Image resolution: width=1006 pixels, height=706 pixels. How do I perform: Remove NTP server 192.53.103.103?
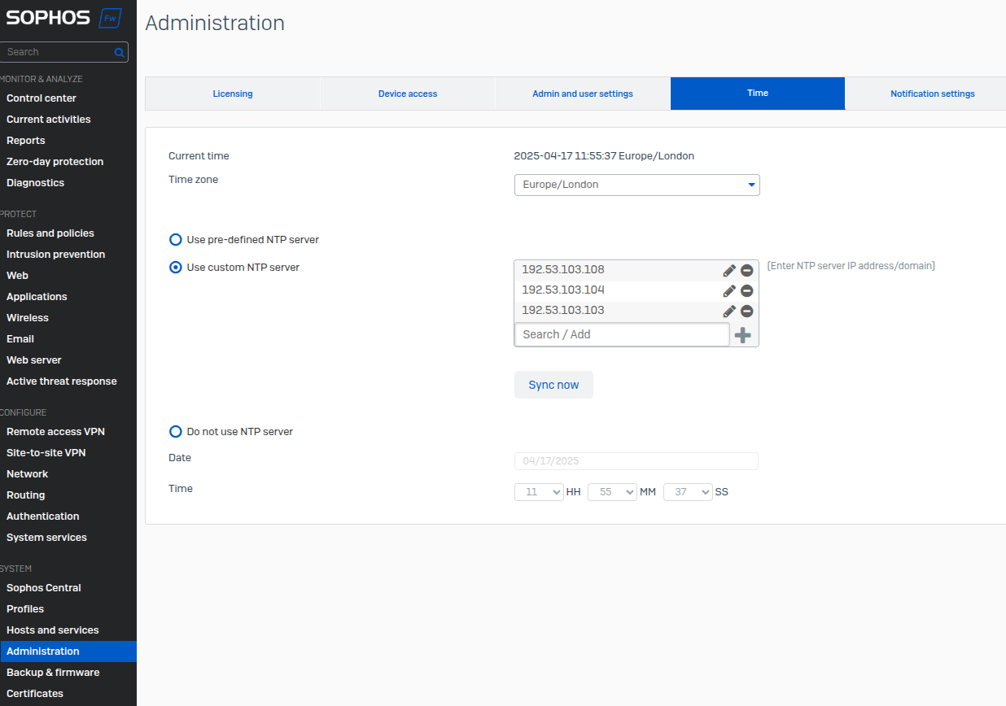pyautogui.click(x=746, y=312)
